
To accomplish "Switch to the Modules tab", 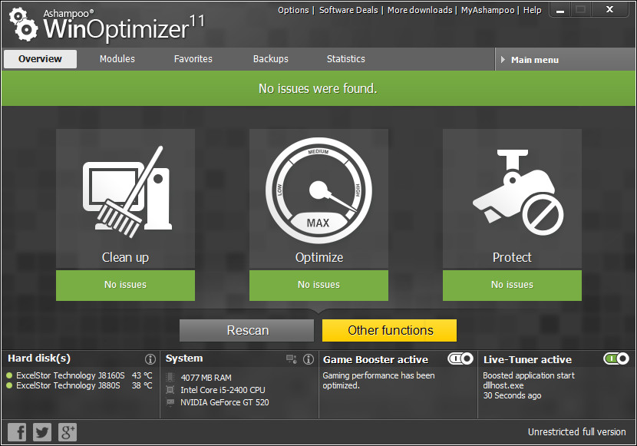I will click(x=117, y=59).
